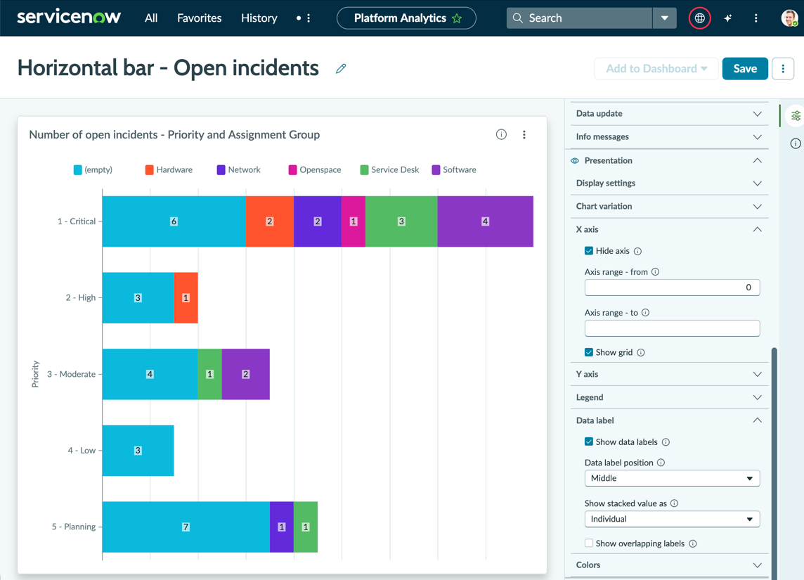
Task: Expand the Legend section
Action: point(669,397)
